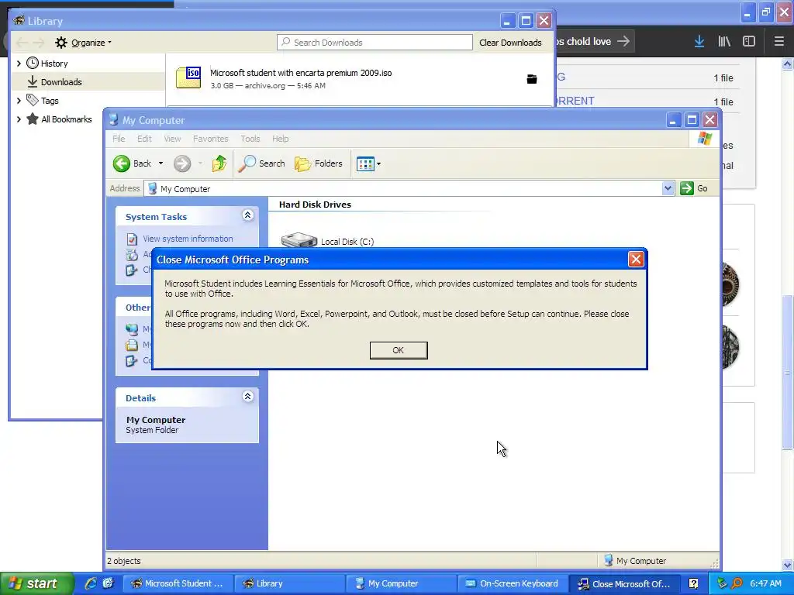
Task: Click the forward arrow in My Computer toolbar
Action: (182, 163)
